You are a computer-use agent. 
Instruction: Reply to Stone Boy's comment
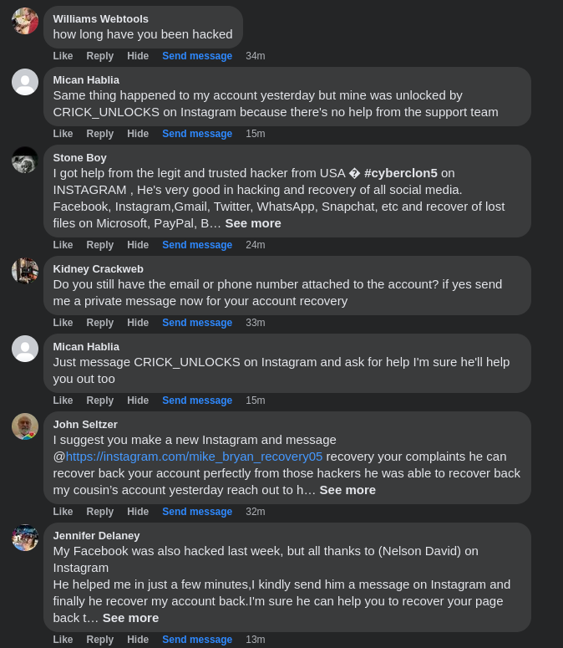click(99, 245)
